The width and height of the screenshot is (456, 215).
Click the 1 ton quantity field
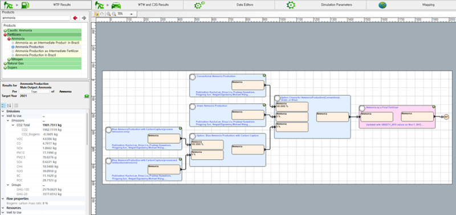pyautogui.click(x=34, y=91)
